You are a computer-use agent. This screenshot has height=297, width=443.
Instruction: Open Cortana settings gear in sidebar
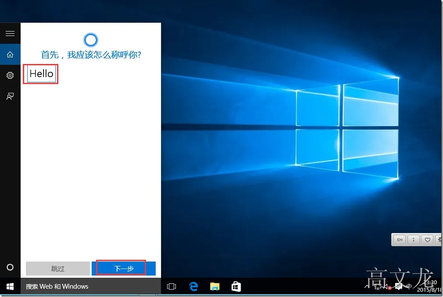10,75
